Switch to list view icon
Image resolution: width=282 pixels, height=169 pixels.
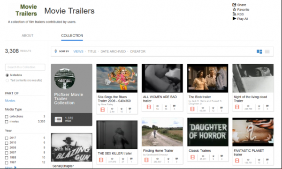(267, 51)
